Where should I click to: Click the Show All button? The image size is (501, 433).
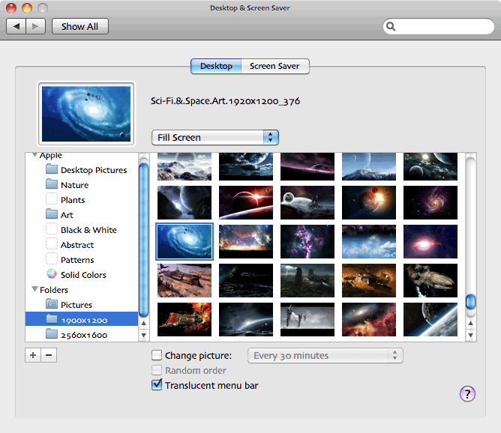click(x=80, y=26)
